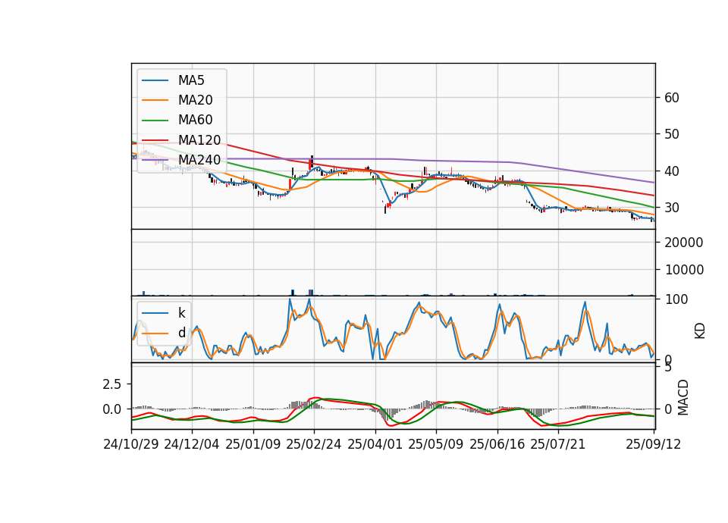Screen dimensions: 728x523
Task: Click the 25/04/01 date label
Action: 375,444
